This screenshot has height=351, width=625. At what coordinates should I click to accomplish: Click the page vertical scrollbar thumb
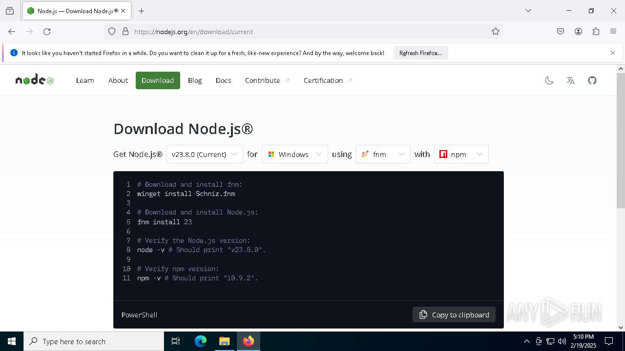pos(621,140)
